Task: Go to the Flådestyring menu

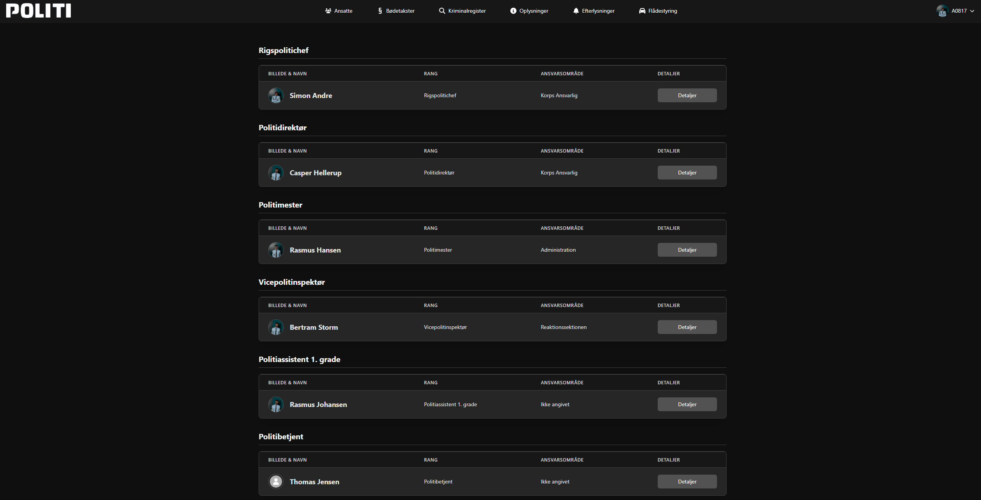Action: coord(662,11)
